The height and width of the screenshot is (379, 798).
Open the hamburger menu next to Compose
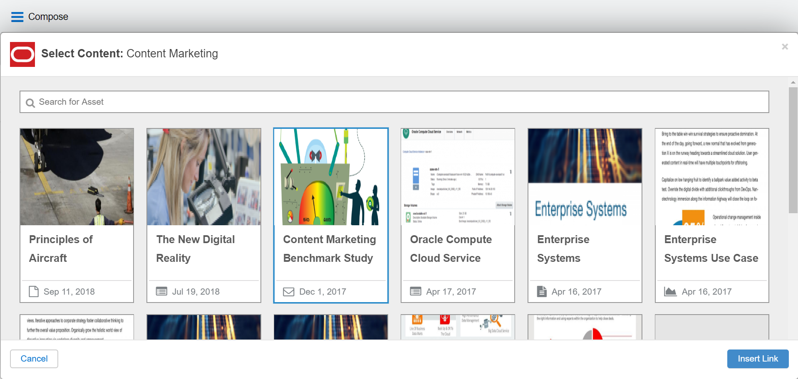click(x=17, y=17)
